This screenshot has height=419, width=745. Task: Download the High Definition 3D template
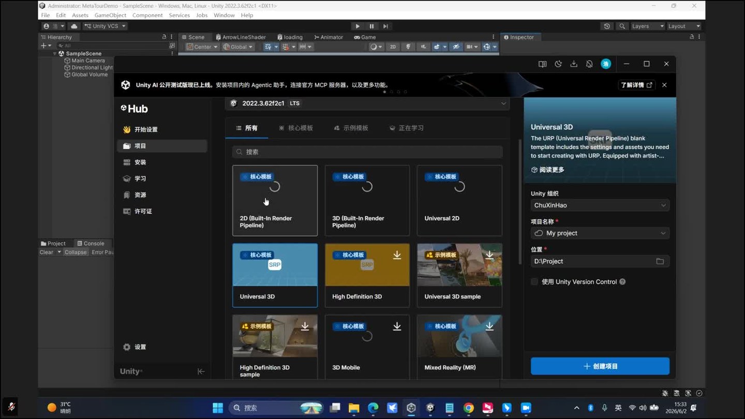click(x=397, y=255)
